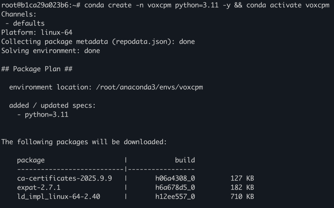Click the '- python=3.11' spec entry
Viewport: 334px width, 208px height.
(x=43, y=115)
